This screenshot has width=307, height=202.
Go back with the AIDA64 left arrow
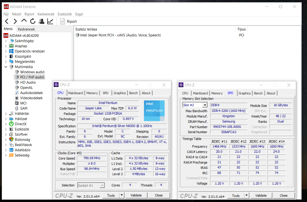(7, 21)
